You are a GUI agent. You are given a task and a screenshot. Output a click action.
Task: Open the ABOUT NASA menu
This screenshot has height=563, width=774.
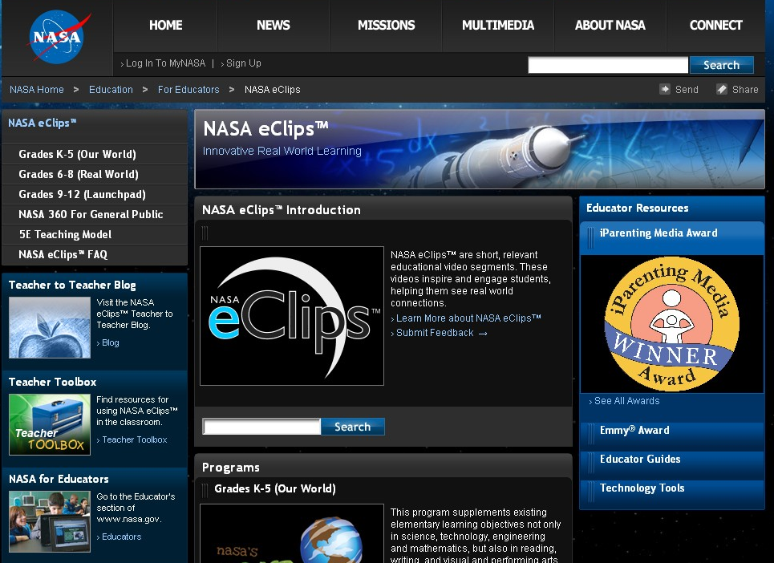[610, 25]
